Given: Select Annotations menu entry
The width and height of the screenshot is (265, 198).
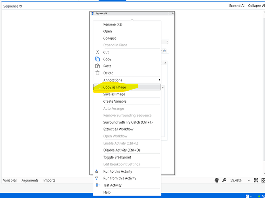Looking at the screenshot, I should tap(112, 80).
